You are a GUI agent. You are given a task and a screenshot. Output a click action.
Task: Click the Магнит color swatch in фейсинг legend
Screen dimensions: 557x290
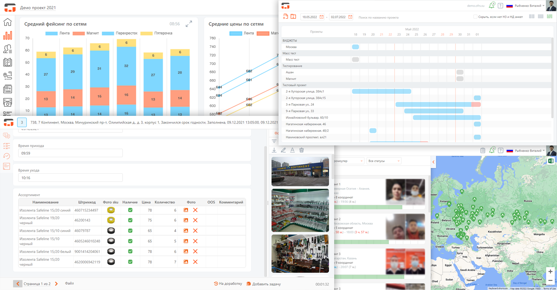pos(78,33)
